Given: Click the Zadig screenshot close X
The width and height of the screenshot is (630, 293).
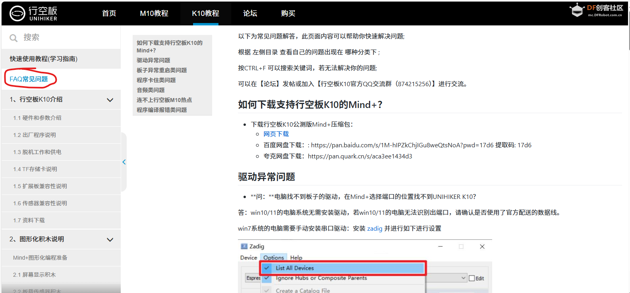Looking at the screenshot, I should coord(482,247).
